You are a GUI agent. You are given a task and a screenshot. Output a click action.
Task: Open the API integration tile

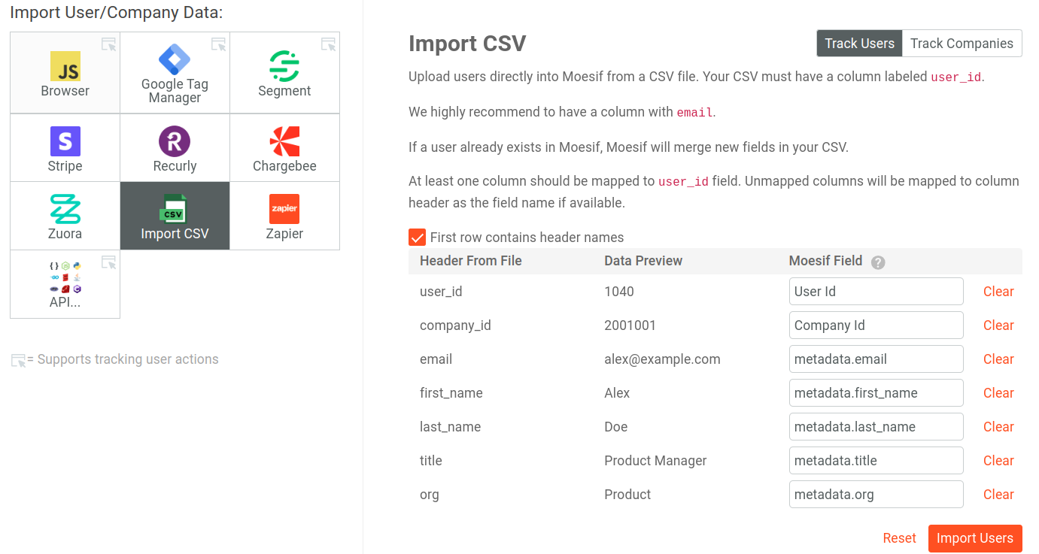pyautogui.click(x=65, y=283)
